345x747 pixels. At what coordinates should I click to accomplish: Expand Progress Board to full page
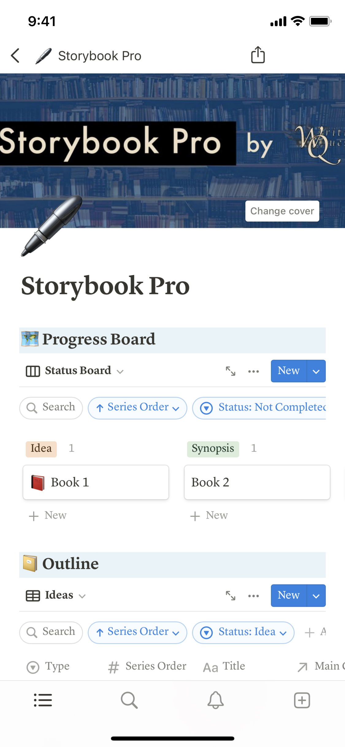coord(231,371)
